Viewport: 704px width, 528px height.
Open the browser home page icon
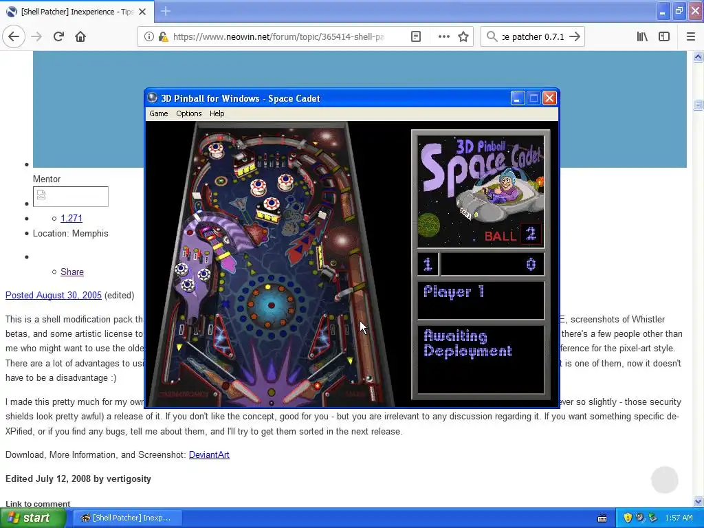coord(80,36)
